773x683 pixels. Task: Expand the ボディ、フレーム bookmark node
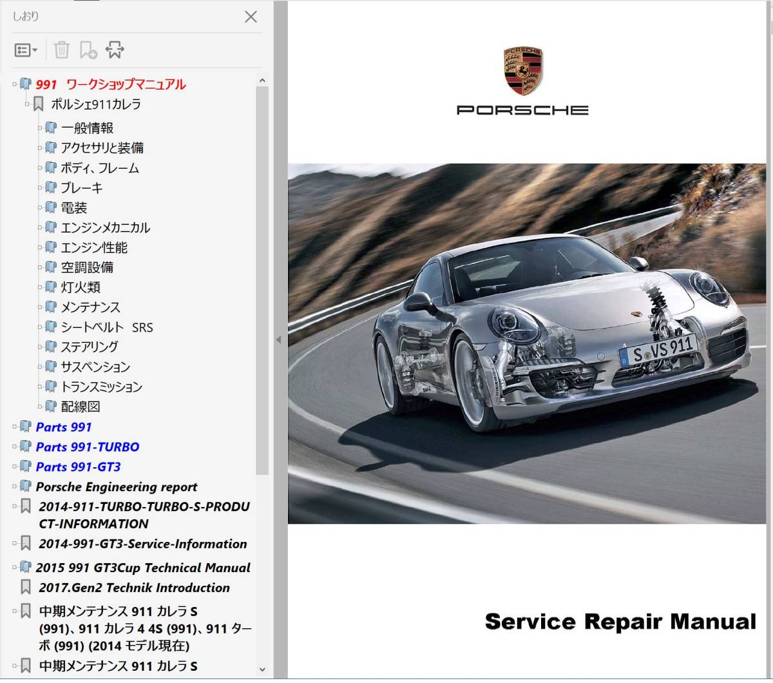coord(40,168)
